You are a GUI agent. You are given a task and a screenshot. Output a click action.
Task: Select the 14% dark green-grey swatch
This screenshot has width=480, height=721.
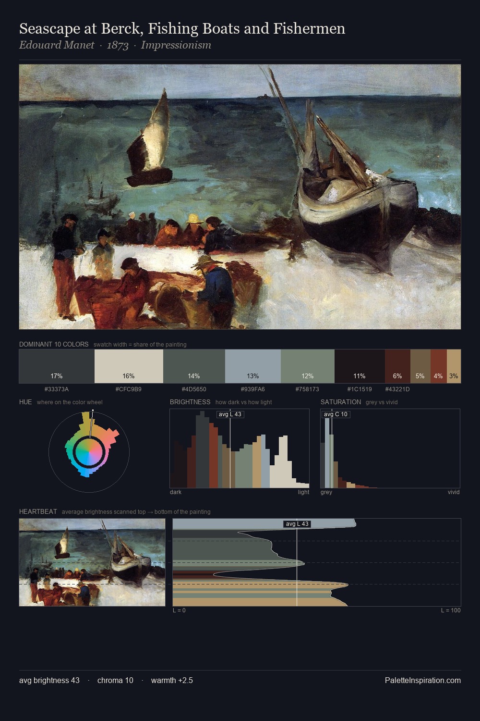pos(194,366)
